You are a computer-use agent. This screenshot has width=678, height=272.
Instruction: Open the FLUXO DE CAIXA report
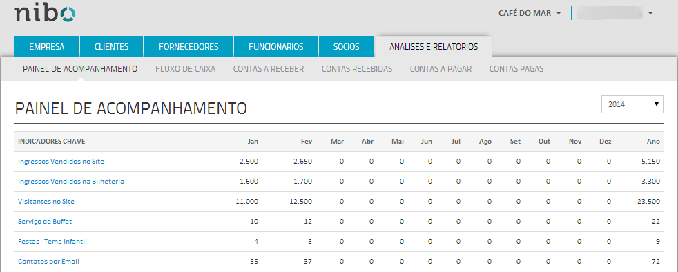click(x=185, y=69)
